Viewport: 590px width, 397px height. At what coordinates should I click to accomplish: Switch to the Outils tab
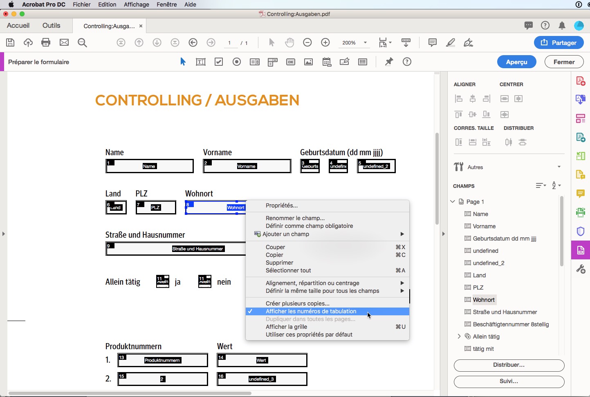click(52, 25)
